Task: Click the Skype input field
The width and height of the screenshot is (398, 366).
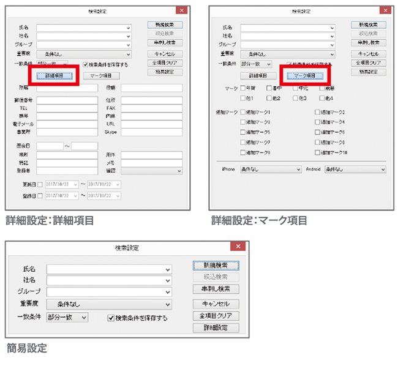Action: pos(151,132)
